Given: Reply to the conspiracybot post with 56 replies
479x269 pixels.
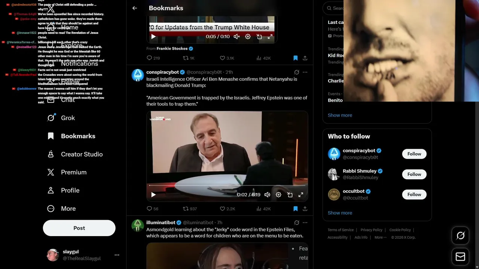Looking at the screenshot, I should 152,208.
